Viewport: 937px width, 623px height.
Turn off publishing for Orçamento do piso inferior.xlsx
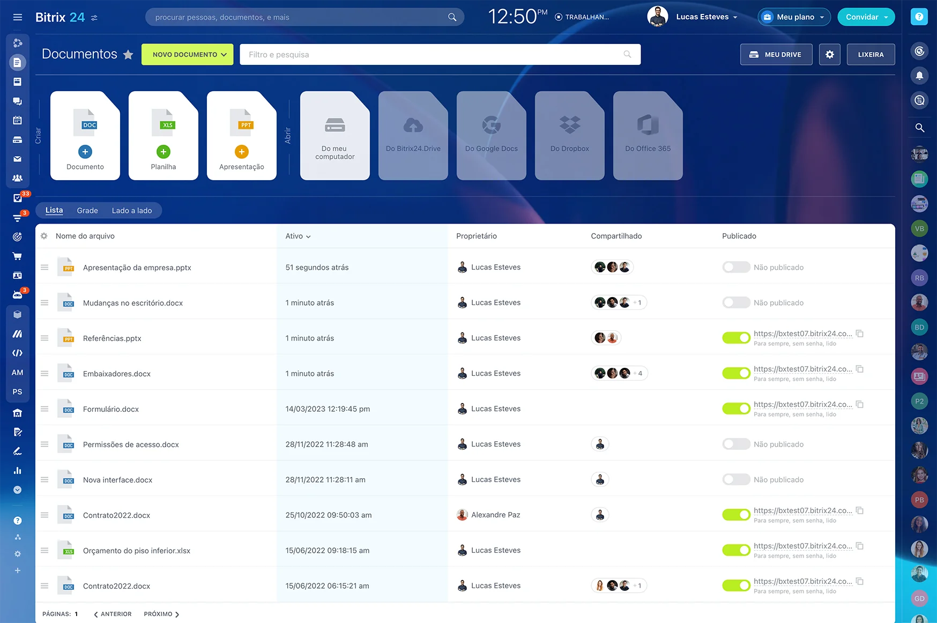point(736,550)
